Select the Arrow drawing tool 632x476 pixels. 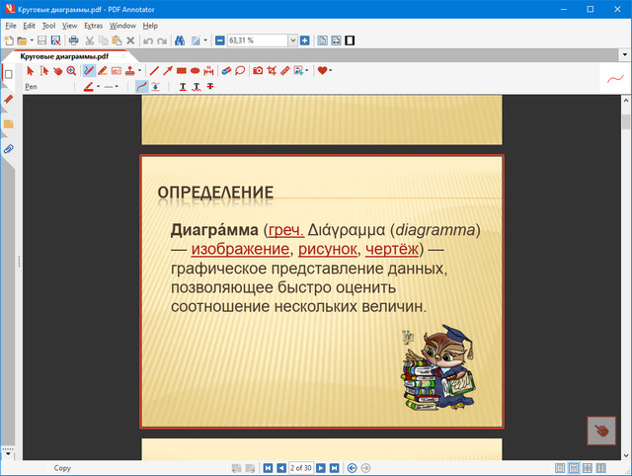pyautogui.click(x=168, y=71)
